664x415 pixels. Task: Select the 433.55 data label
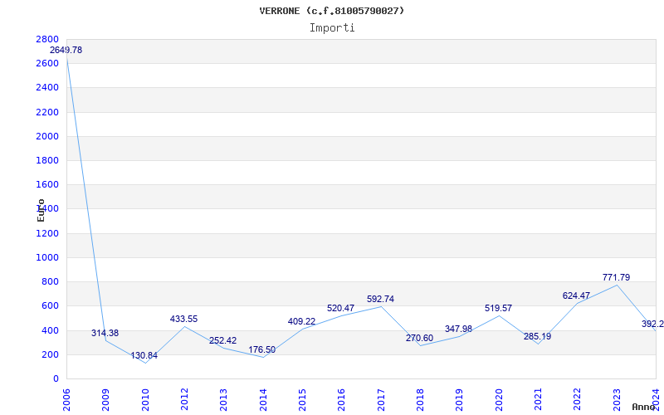point(183,319)
